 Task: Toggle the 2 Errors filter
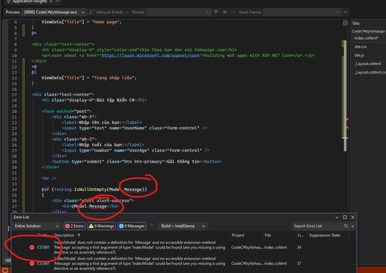[x=74, y=226]
